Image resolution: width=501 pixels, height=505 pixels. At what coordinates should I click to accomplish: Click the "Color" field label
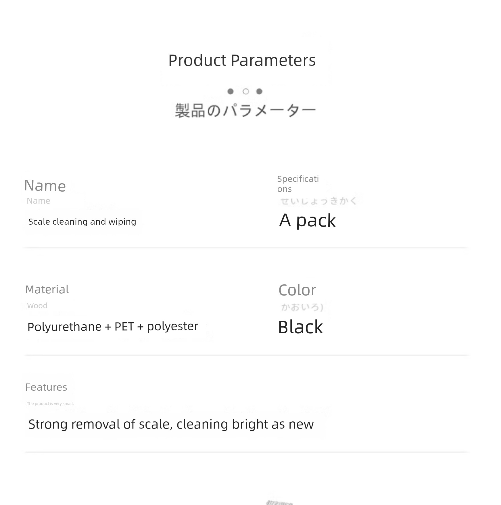click(x=297, y=290)
